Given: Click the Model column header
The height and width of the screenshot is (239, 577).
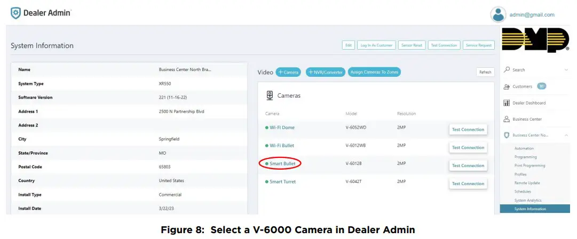Looking at the screenshot, I should (x=351, y=114).
